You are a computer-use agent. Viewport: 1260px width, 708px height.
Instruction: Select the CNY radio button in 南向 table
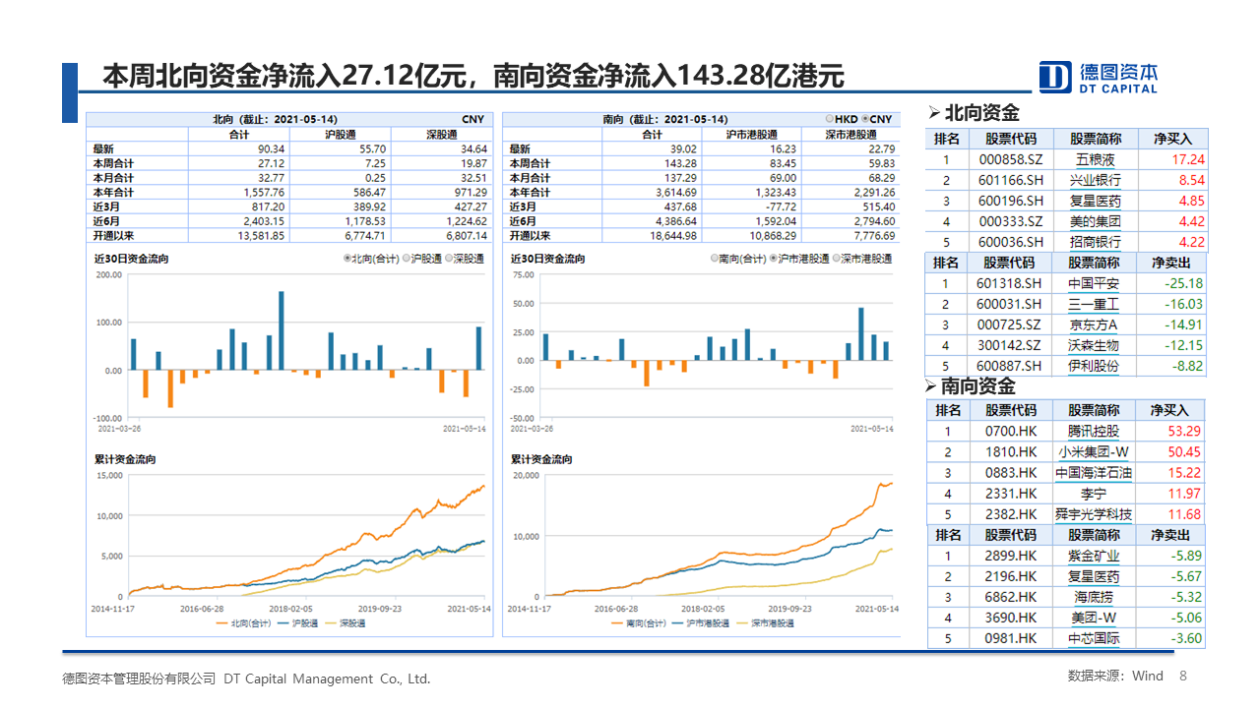pos(865,119)
